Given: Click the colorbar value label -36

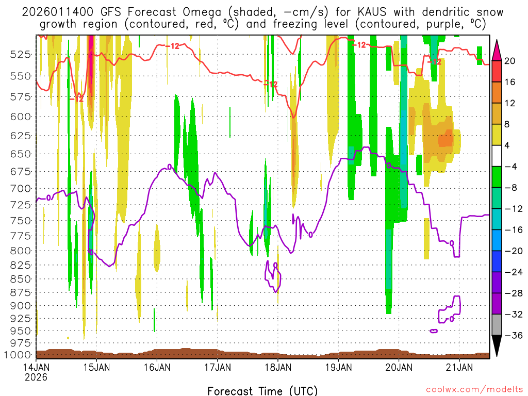Looking at the screenshot, I should click(x=513, y=335).
